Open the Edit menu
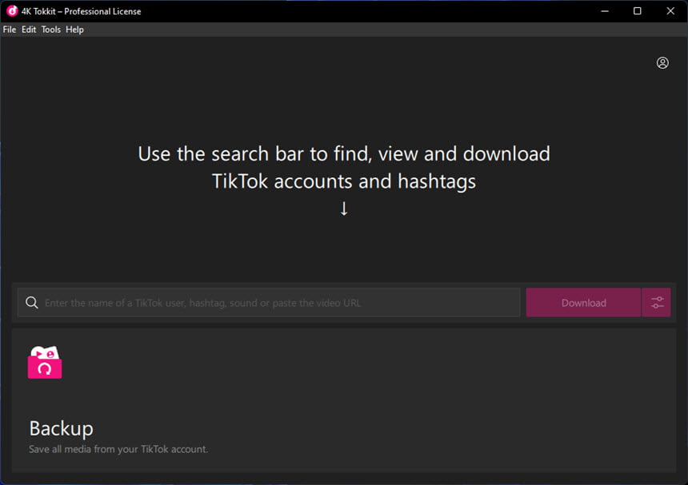The image size is (688, 485). (x=29, y=30)
